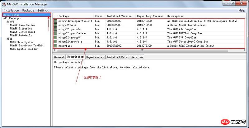Open the Package menu

(28, 10)
